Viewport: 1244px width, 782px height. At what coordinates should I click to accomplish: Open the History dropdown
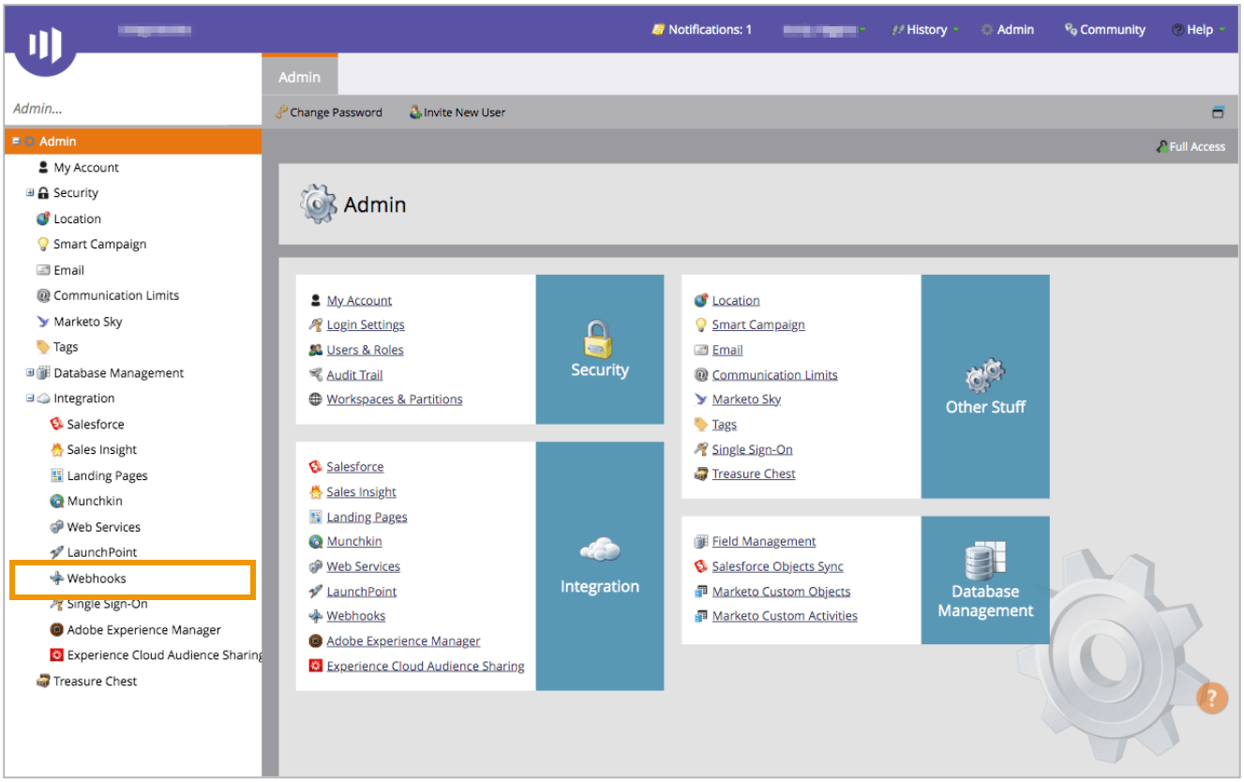[x=925, y=30]
